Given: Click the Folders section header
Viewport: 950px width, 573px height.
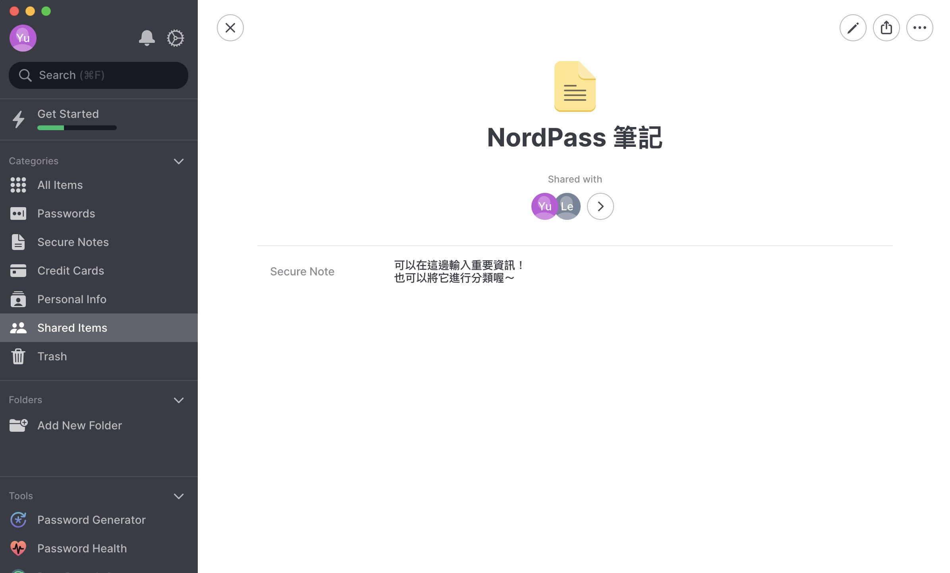Looking at the screenshot, I should 25,400.
